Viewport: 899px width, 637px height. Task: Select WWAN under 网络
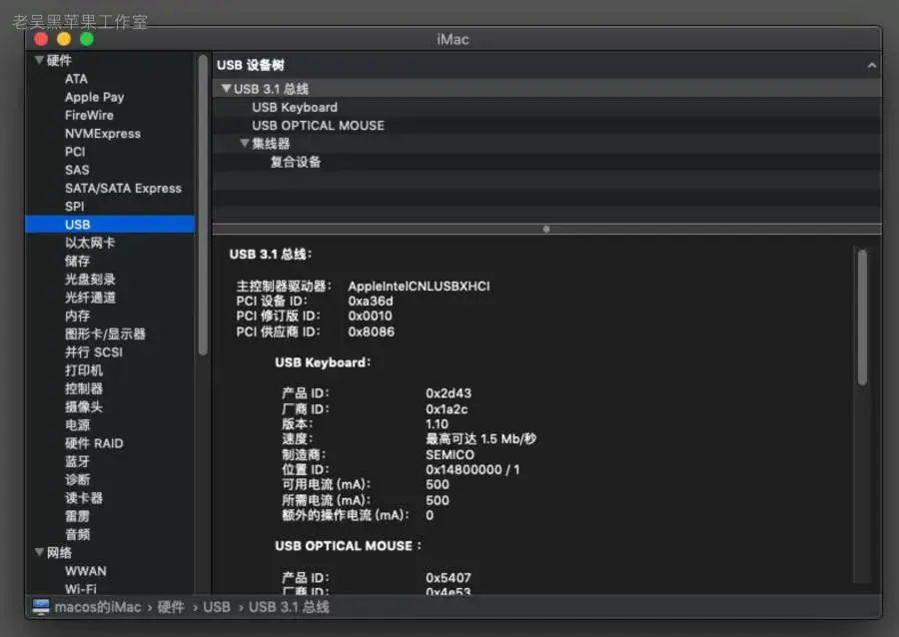[86, 571]
